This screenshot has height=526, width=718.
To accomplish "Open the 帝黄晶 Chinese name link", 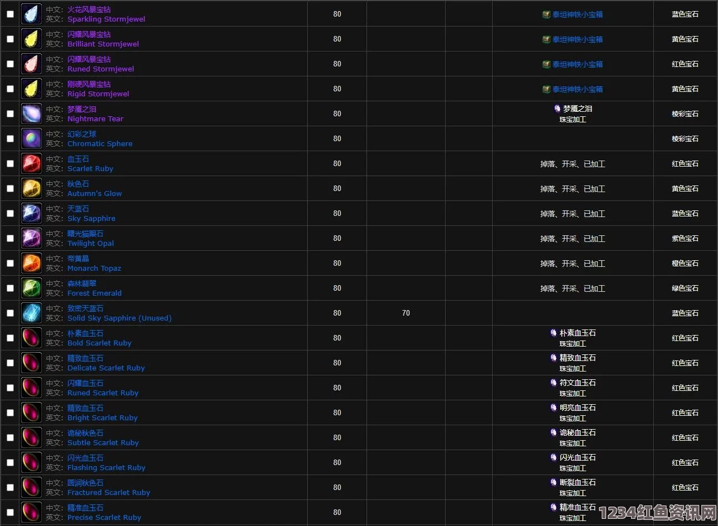I will [78, 259].
